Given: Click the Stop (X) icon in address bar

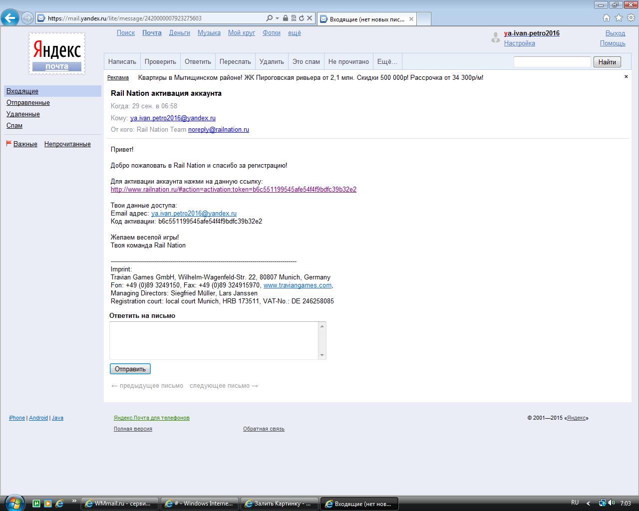Looking at the screenshot, I should 310,18.
